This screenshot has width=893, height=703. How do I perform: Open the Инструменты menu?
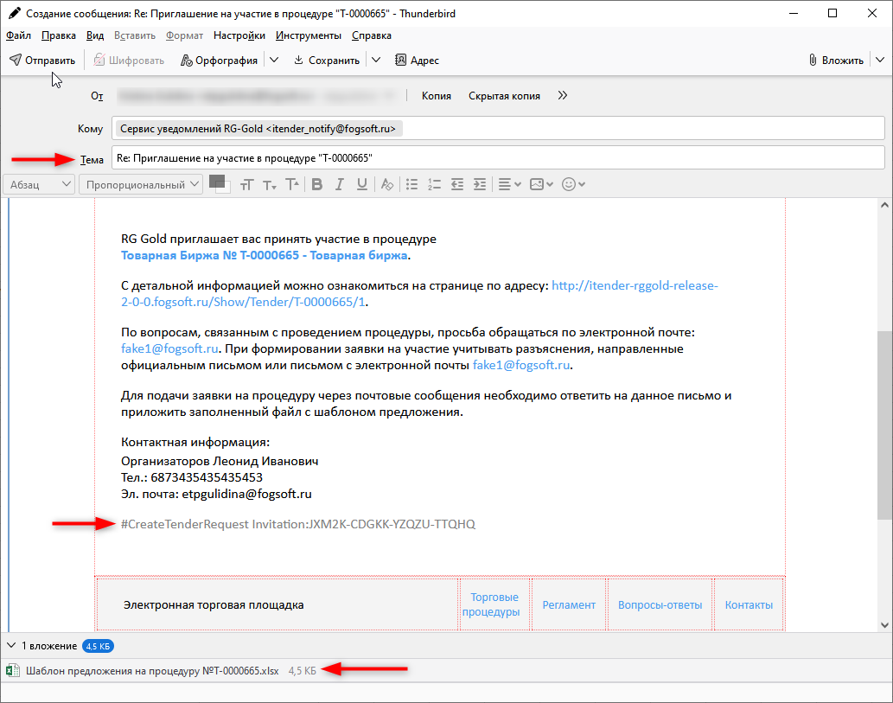pyautogui.click(x=309, y=35)
